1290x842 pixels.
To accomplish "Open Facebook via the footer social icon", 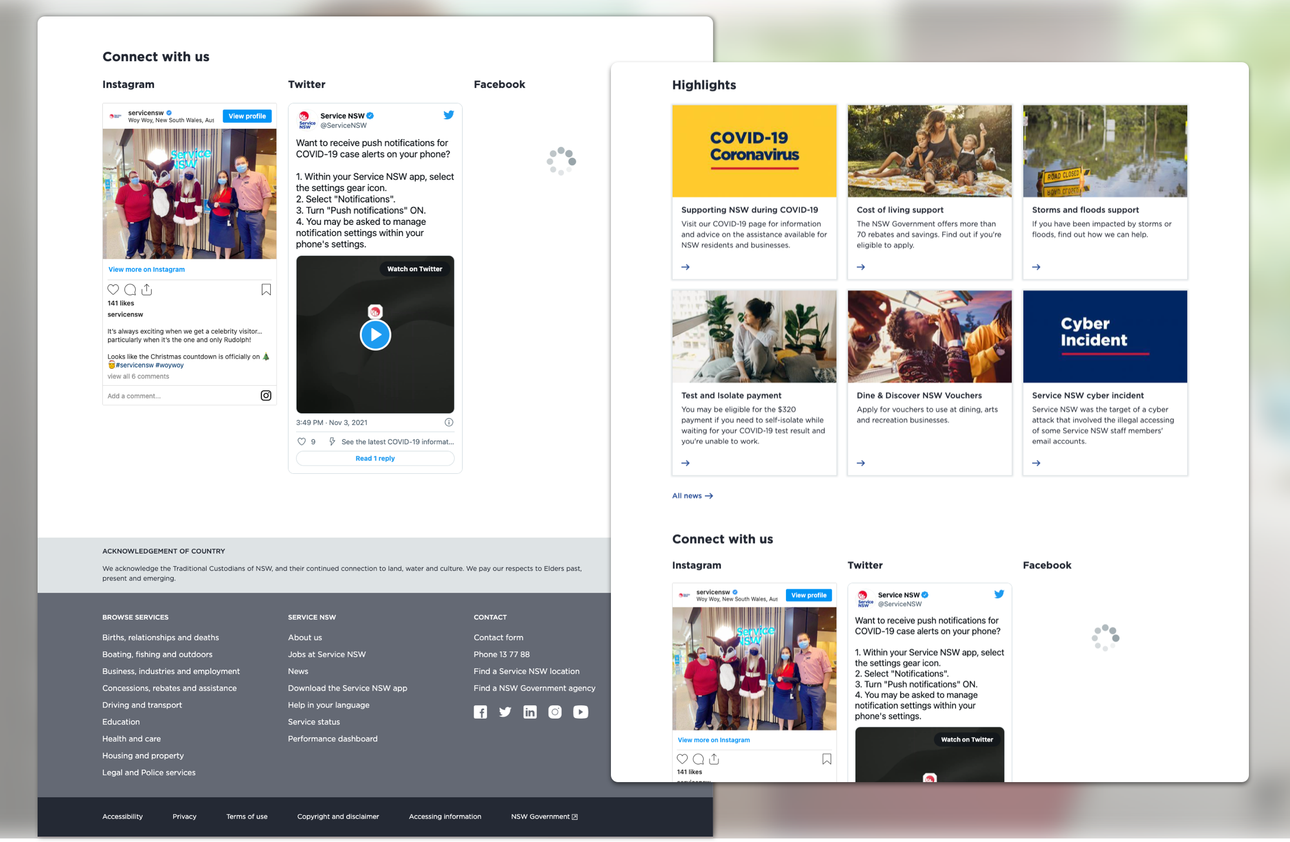I will tap(481, 712).
